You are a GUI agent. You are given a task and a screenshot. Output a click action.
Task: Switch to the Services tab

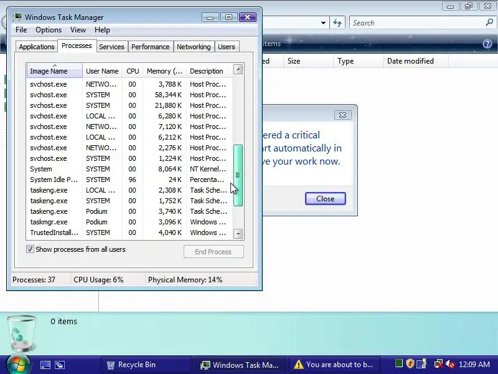click(111, 47)
